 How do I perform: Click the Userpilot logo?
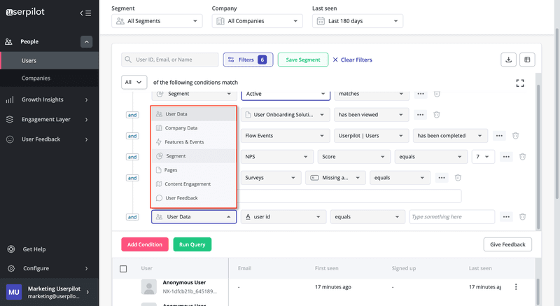click(x=25, y=12)
